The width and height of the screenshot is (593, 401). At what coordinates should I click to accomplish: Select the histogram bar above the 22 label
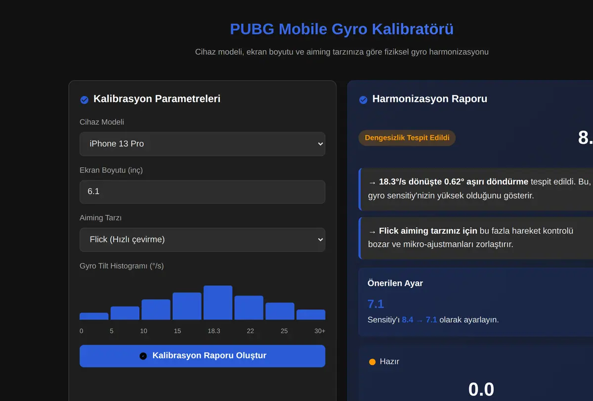pyautogui.click(x=249, y=308)
